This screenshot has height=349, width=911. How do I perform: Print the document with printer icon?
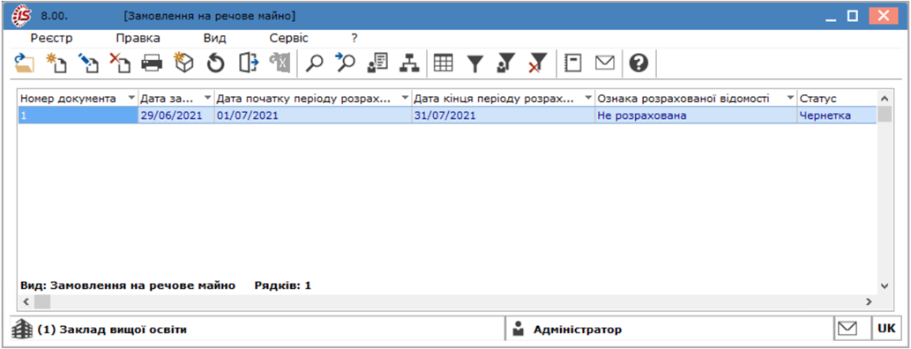(153, 63)
